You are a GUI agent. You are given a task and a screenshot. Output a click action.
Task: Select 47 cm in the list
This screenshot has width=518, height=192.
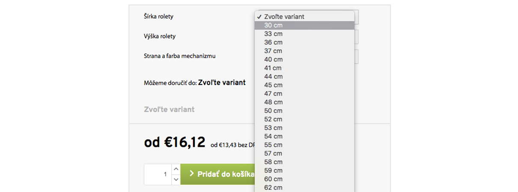304,93
